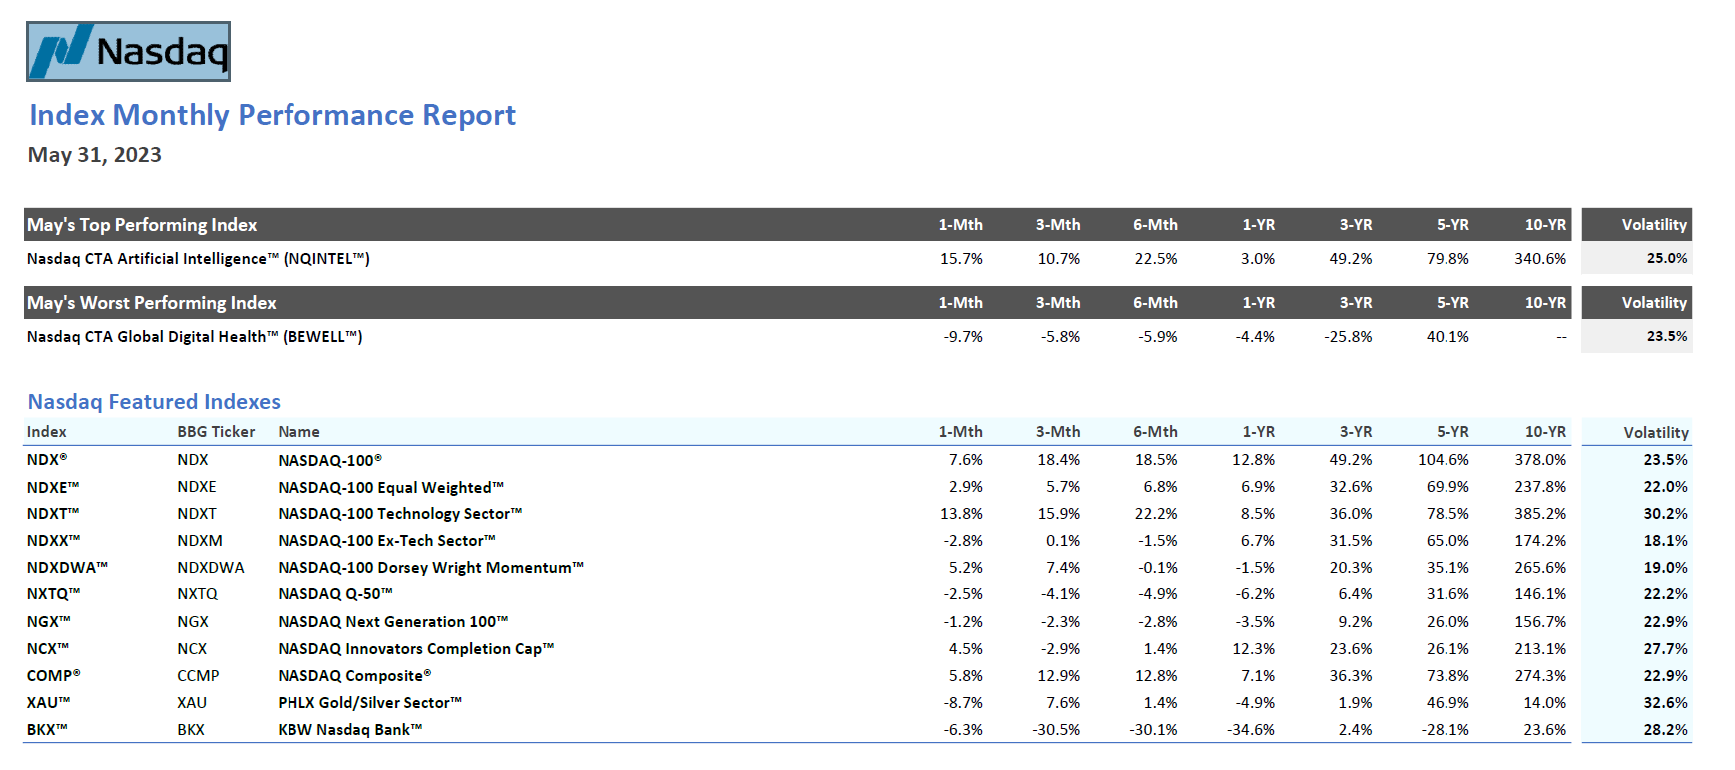Select the NASDAQ-100 Equal Weighted row name
The image size is (1735, 770).
click(390, 487)
